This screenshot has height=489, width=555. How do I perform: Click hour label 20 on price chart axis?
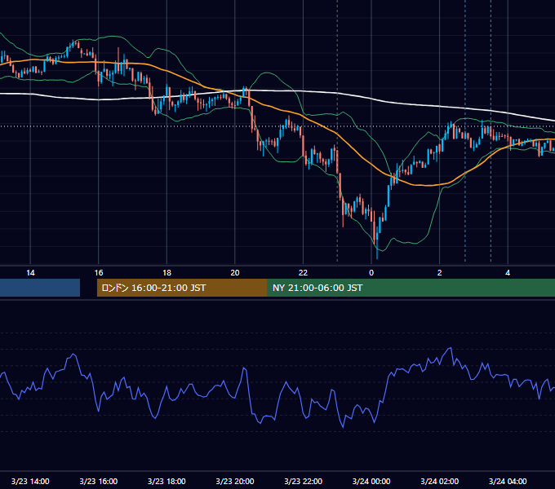[x=235, y=273]
